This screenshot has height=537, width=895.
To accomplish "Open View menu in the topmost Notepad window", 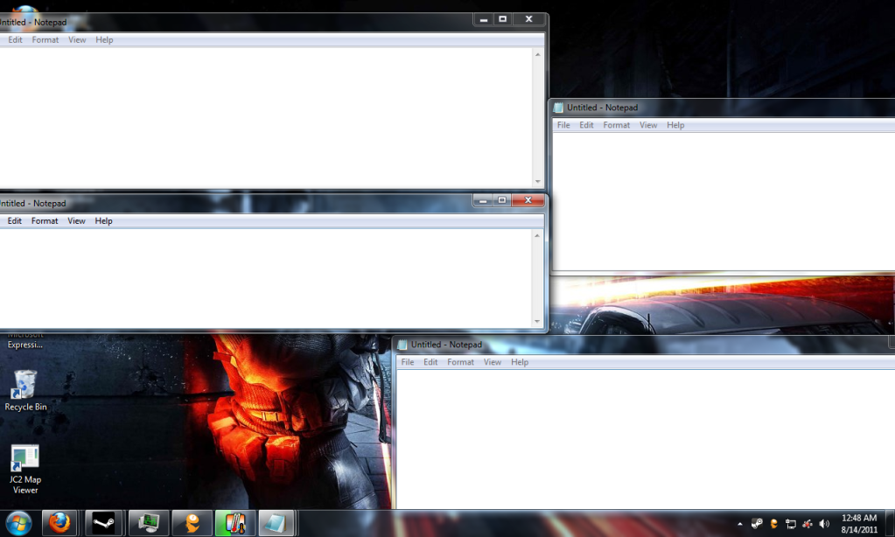I will pos(77,40).
